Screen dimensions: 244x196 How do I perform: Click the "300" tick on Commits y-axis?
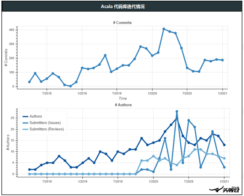(11, 44)
